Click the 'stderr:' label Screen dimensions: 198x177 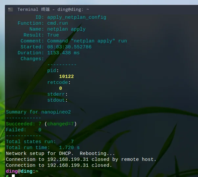(x=57, y=94)
